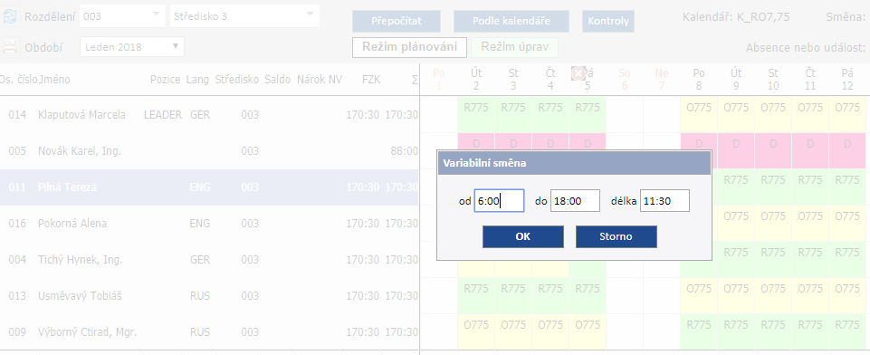Select Klaputová Marcela's R775 shift on Út 2
Viewport: 870px width, 355px height.
(x=476, y=115)
